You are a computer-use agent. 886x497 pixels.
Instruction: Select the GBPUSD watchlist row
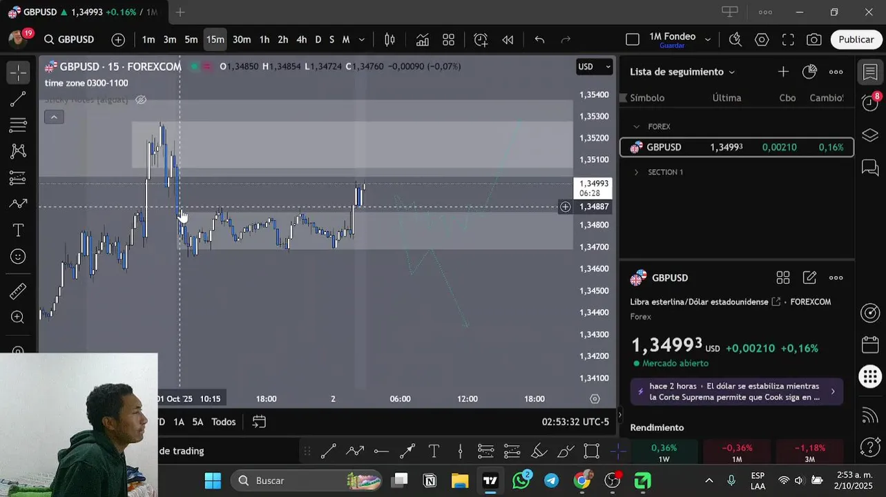737,147
